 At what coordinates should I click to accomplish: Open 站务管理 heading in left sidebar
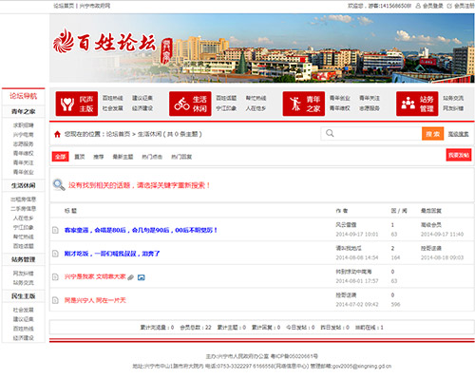(24, 259)
